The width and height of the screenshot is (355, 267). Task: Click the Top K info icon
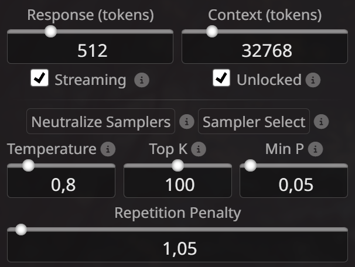[199, 149]
